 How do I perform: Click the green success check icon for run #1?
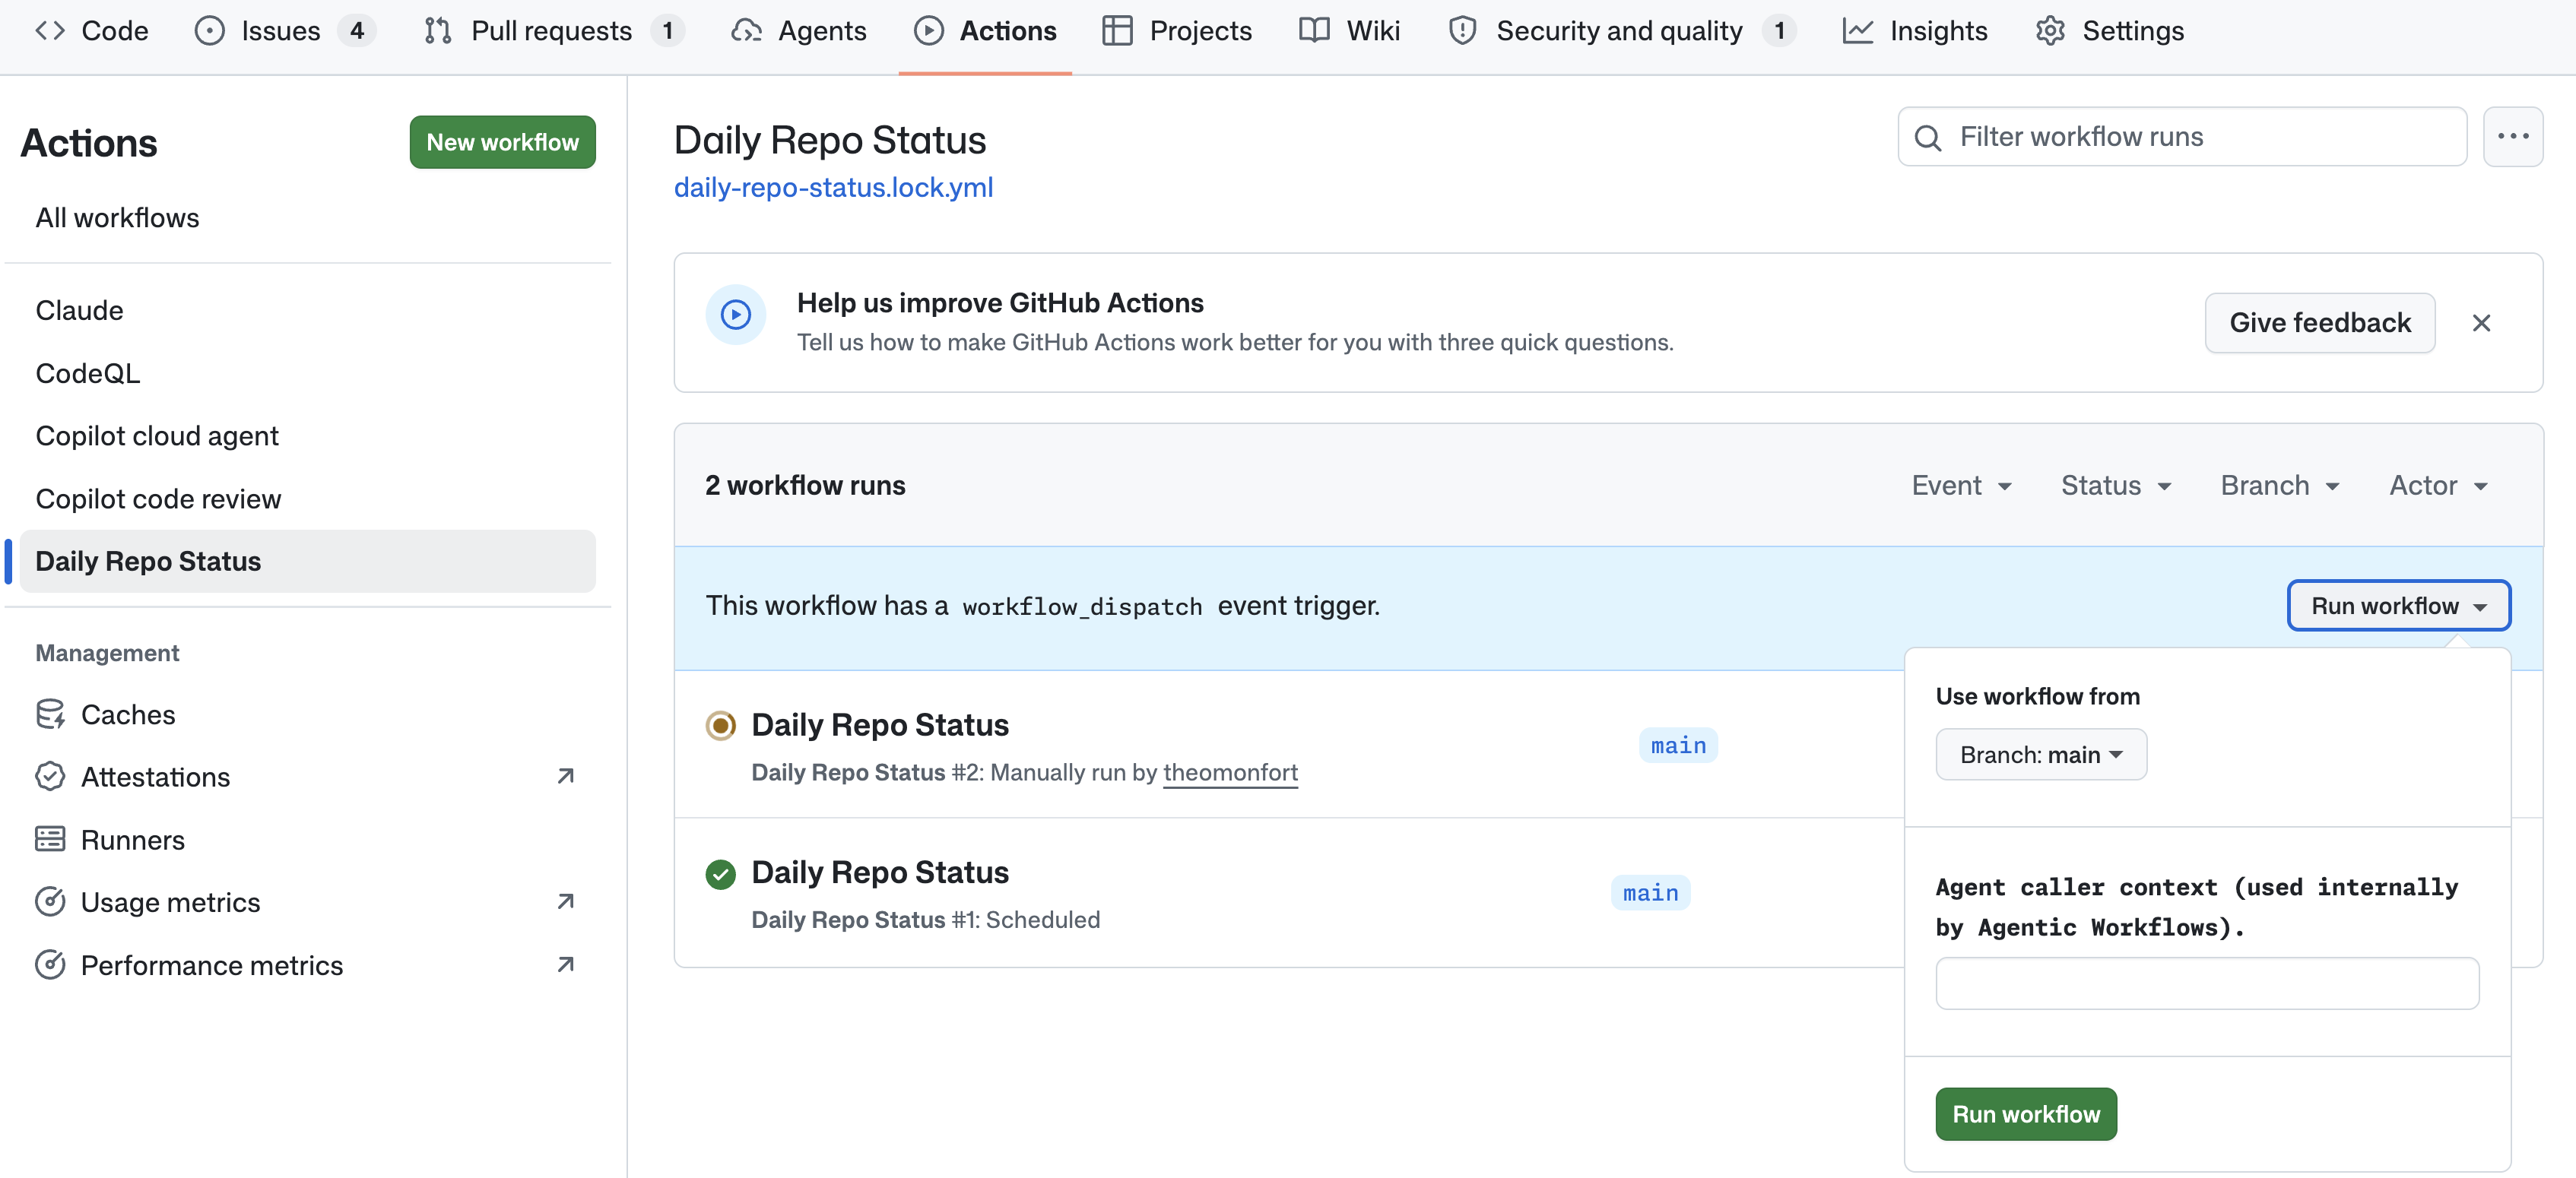click(720, 874)
